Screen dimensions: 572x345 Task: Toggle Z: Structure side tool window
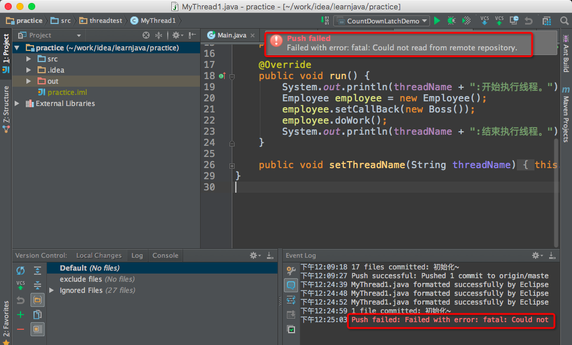click(6, 110)
